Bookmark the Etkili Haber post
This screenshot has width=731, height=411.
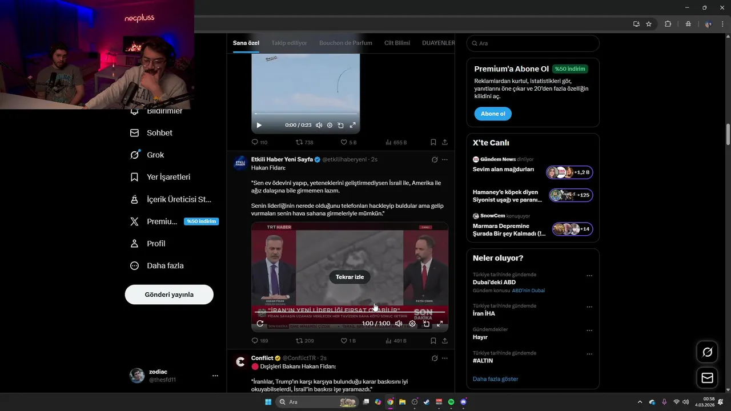pyautogui.click(x=433, y=341)
